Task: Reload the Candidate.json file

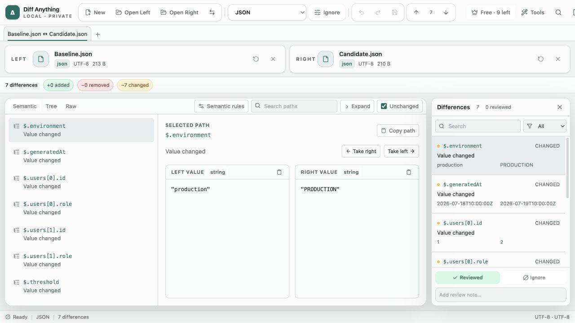Action: pyautogui.click(x=541, y=59)
